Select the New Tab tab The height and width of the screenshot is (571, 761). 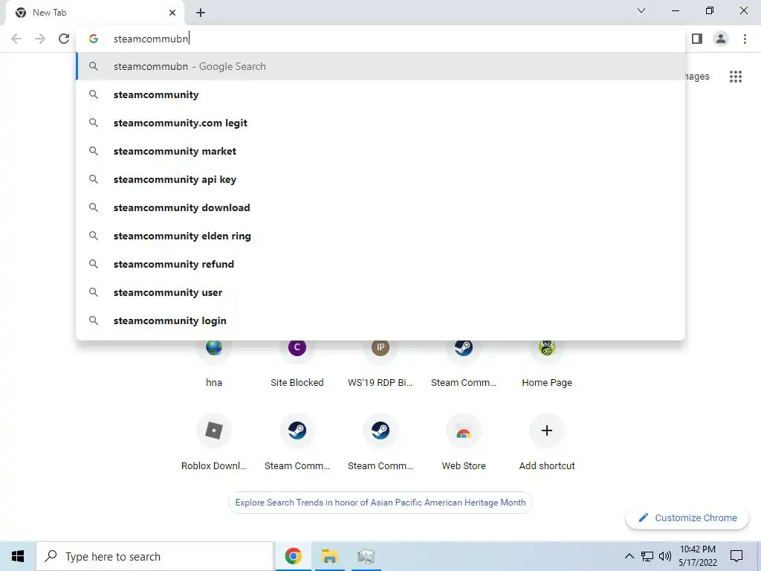96,13
